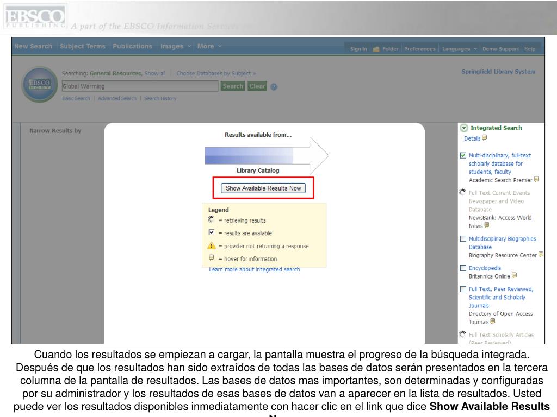
Task: Click Choose Databases by Subject link
Action: click(216, 73)
